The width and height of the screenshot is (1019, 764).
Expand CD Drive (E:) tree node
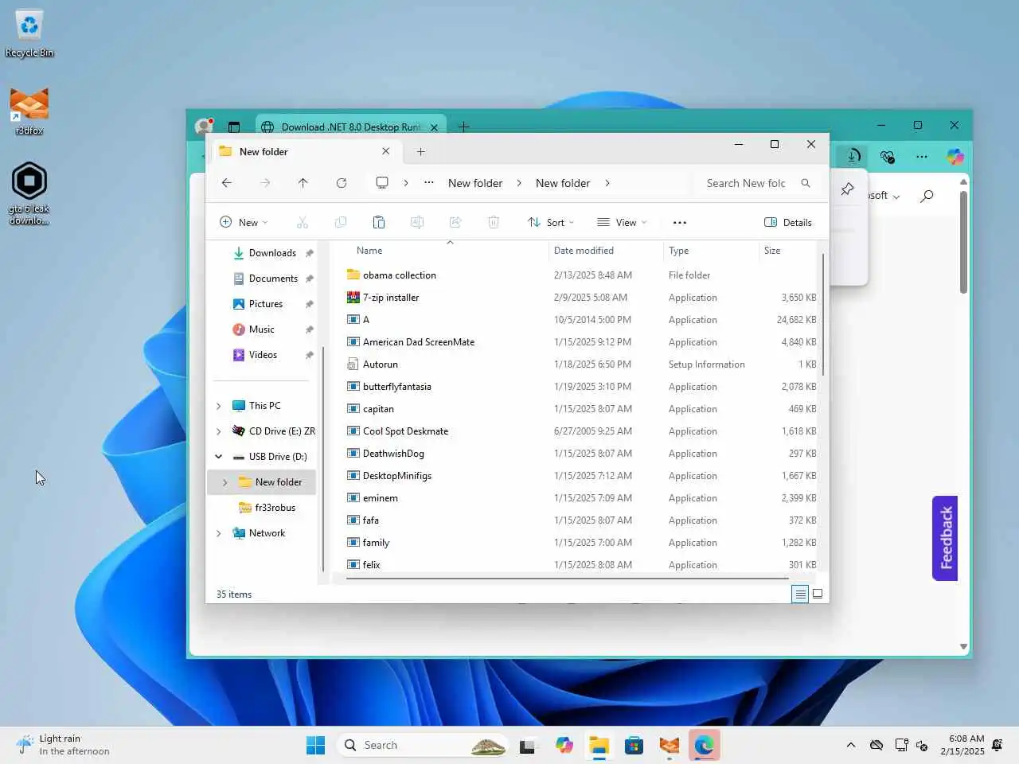(x=219, y=431)
